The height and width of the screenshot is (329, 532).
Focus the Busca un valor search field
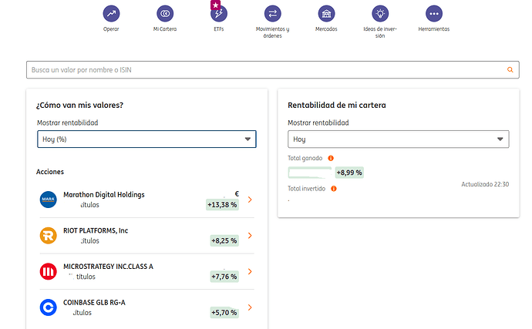pos(273,70)
